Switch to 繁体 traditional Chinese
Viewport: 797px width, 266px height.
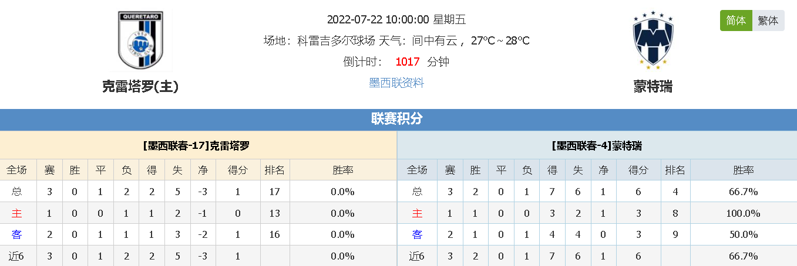click(768, 21)
